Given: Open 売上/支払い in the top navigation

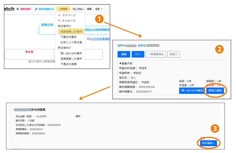Looking at the screenshot, I should click(78, 9).
